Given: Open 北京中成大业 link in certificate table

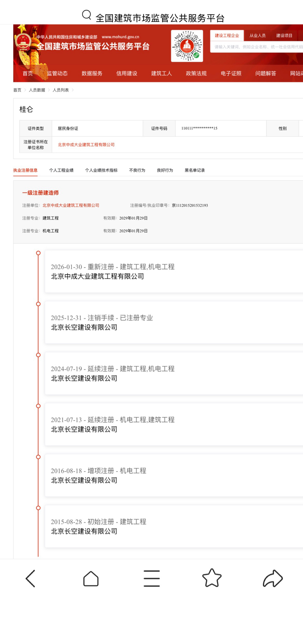Looking at the screenshot, I should [86, 145].
